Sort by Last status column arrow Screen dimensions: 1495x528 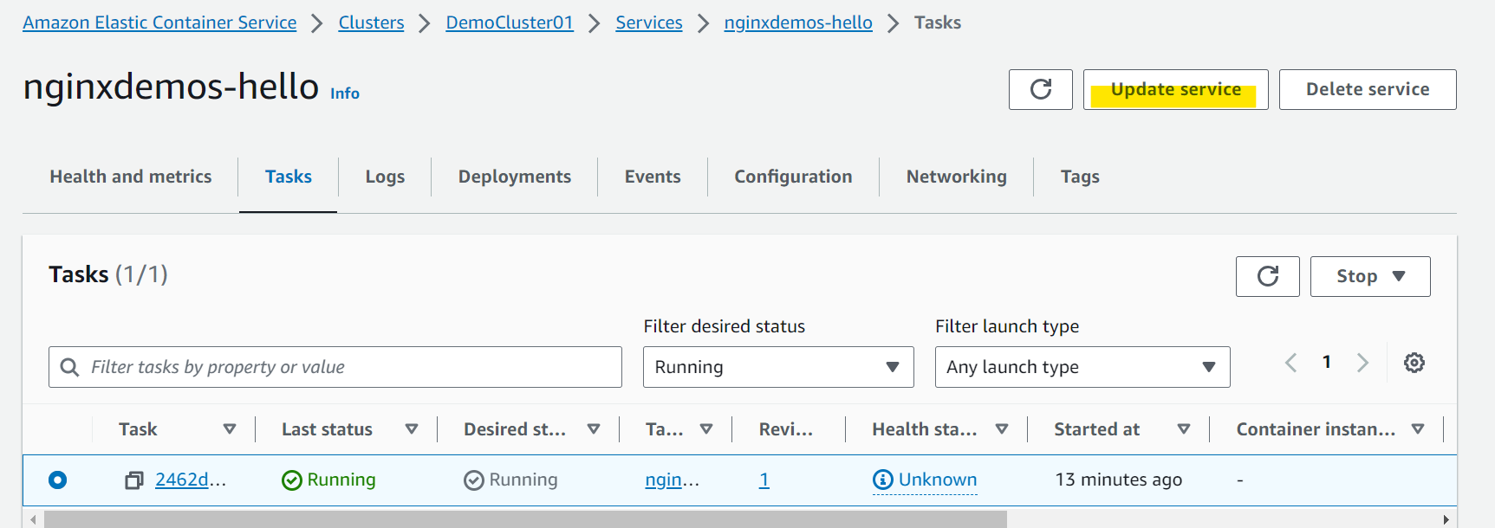[412, 429]
